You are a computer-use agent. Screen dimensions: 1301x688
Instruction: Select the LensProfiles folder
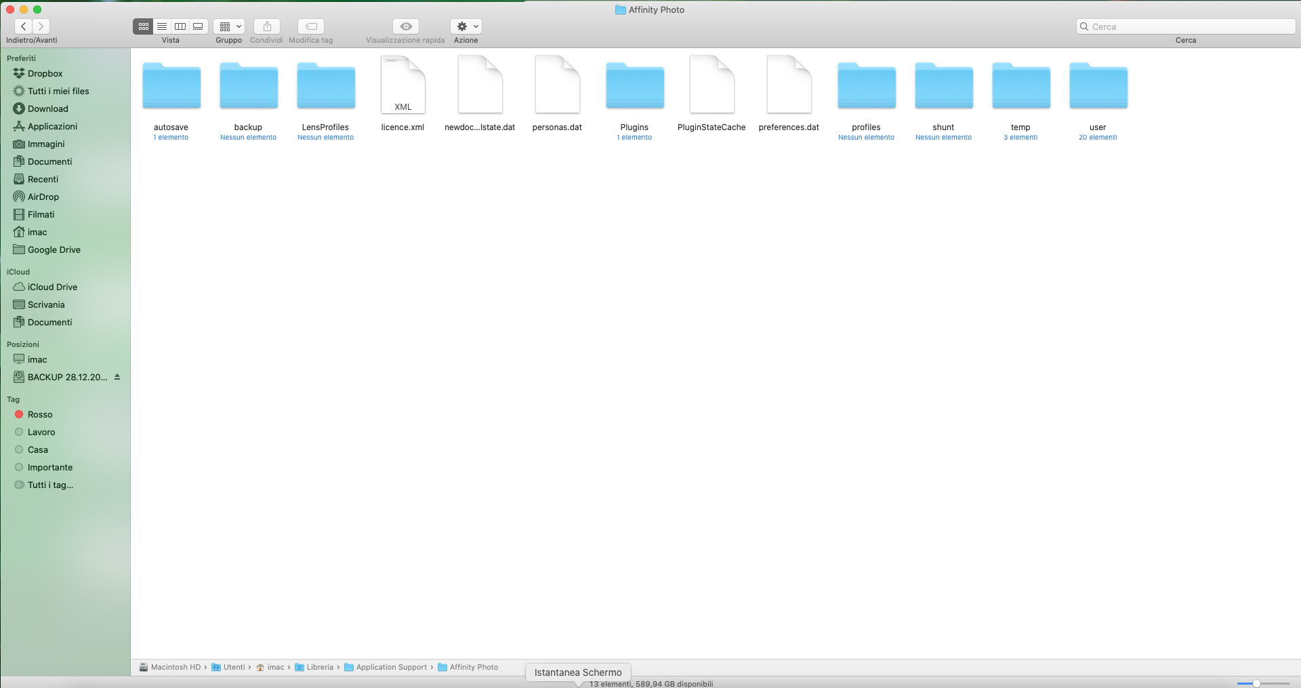pyautogui.click(x=326, y=86)
